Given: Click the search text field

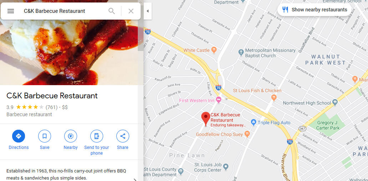Looking at the screenshot, I should coord(64,11).
